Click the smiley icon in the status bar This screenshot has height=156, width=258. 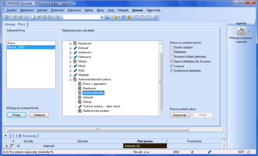pos(192,152)
